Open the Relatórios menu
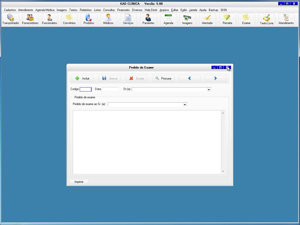This screenshot has height=225, width=300. pos(86,10)
